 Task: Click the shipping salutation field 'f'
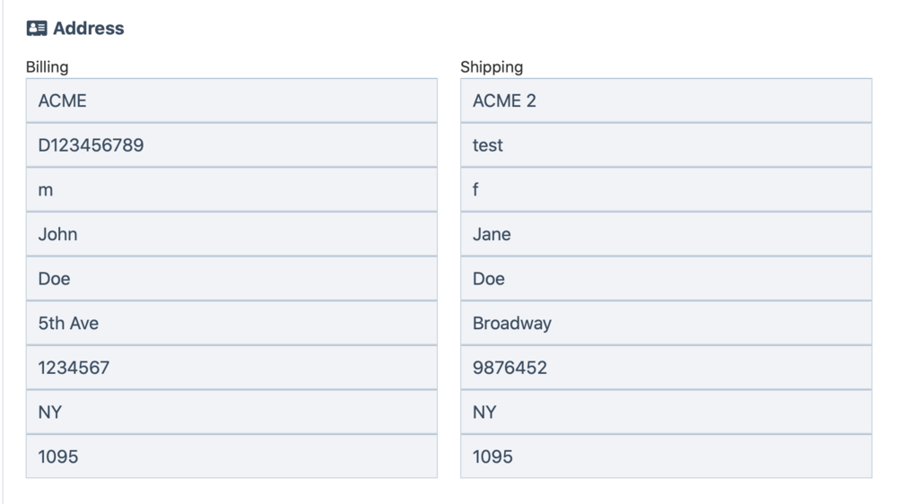click(x=666, y=189)
